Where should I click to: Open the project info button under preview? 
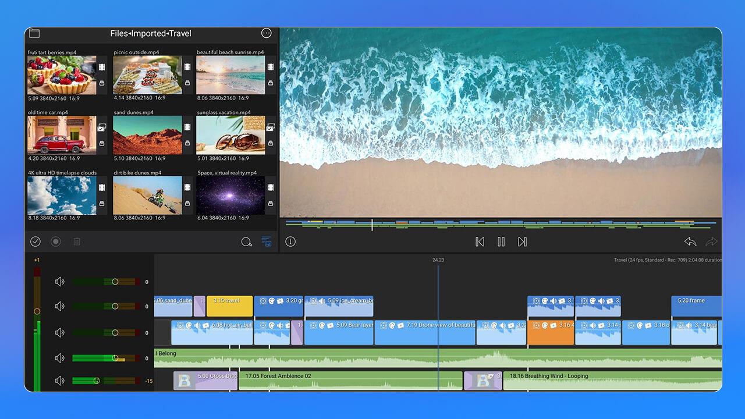point(290,242)
